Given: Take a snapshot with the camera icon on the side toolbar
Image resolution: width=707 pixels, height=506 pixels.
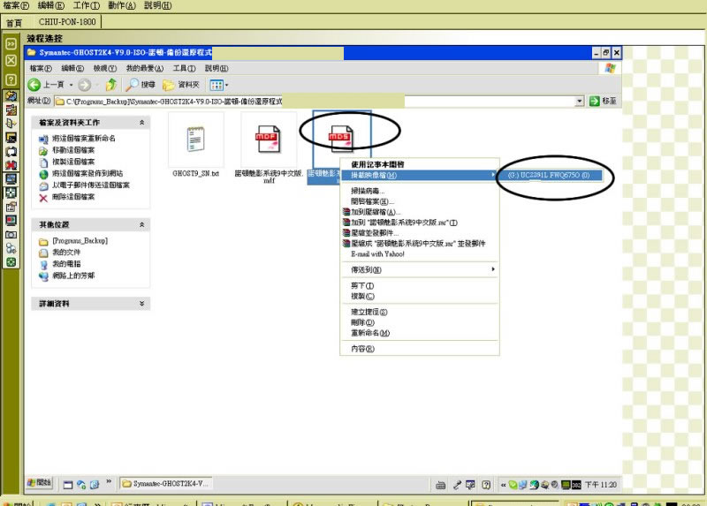Looking at the screenshot, I should 11,234.
